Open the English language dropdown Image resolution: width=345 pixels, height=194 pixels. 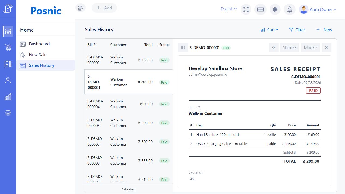point(229,9)
